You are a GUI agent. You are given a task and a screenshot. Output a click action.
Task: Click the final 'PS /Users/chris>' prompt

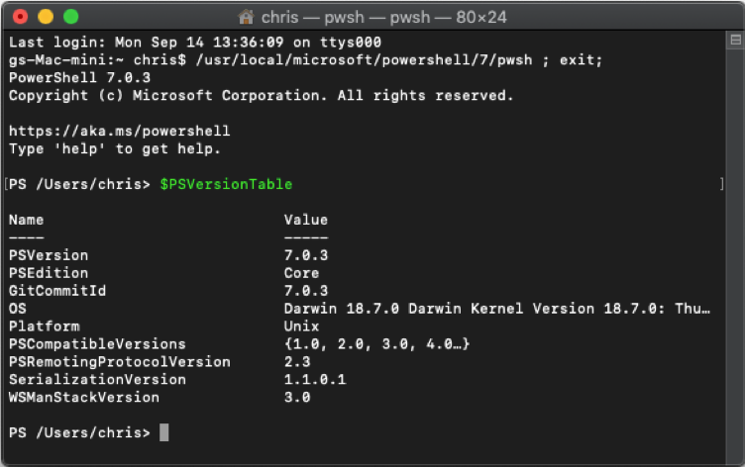point(79,432)
